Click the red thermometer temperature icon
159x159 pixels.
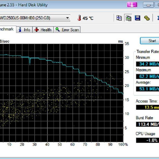79,18
